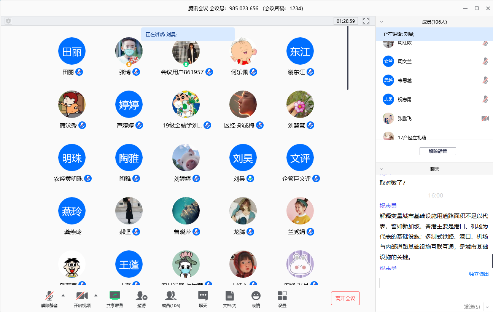Click the red 离开会议 button
The image size is (493, 312).
(345, 298)
